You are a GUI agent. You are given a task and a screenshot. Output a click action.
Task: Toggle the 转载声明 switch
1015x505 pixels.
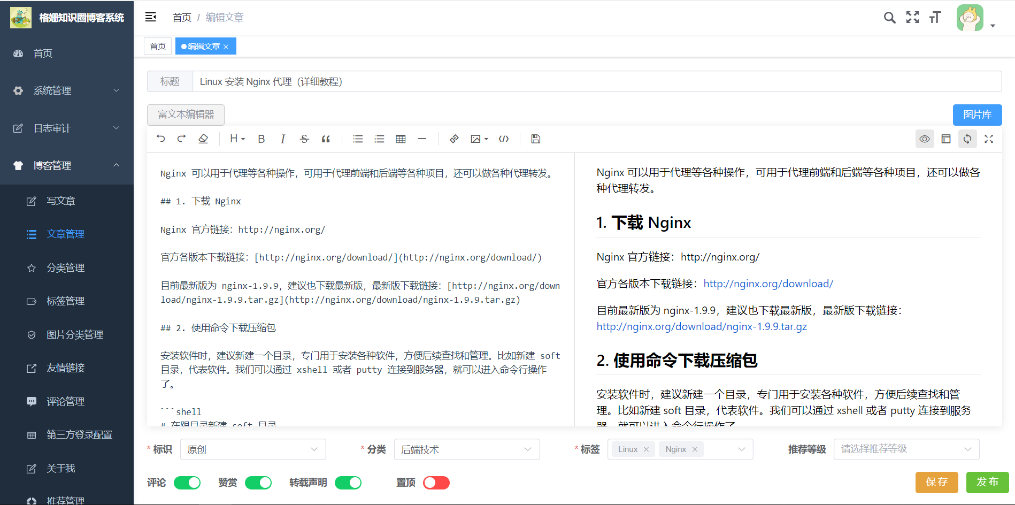pos(348,483)
